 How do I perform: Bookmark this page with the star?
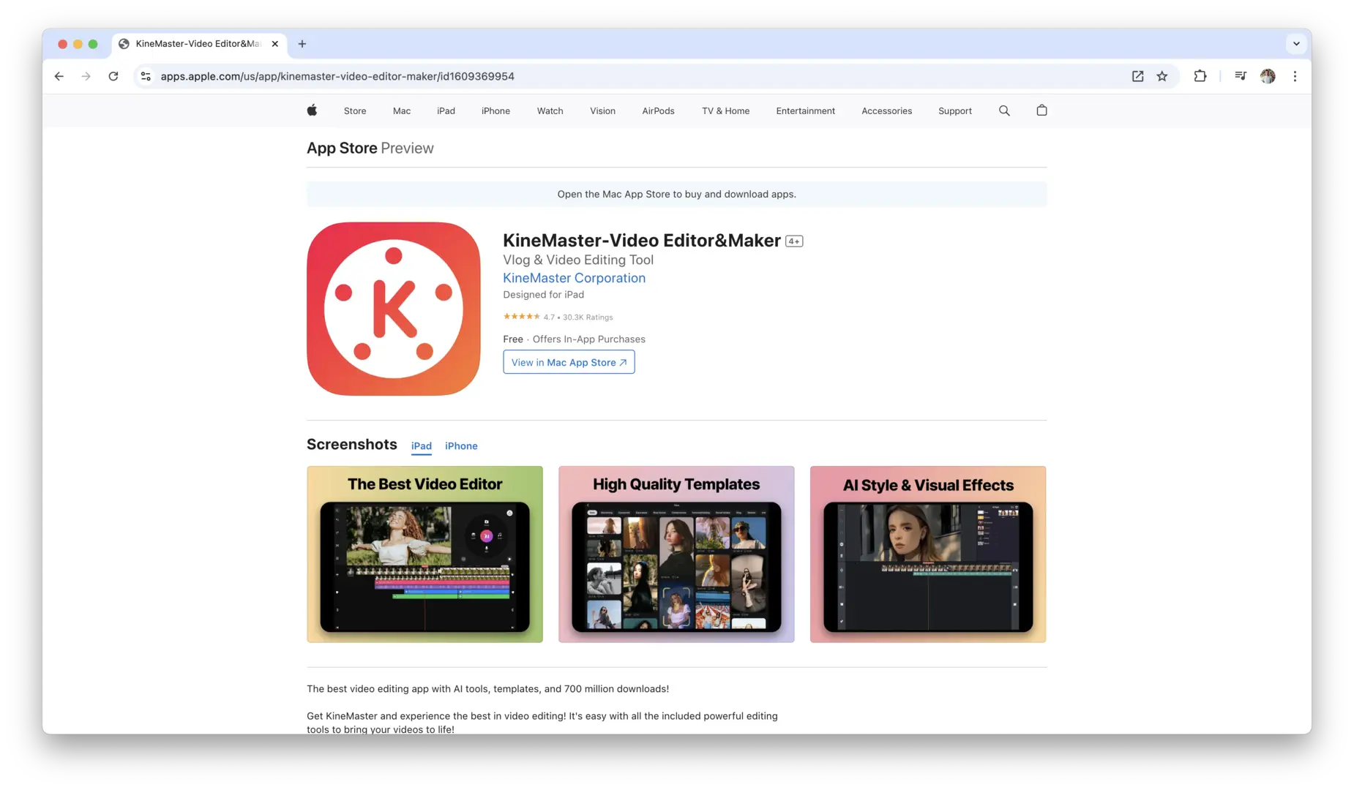(x=1162, y=76)
